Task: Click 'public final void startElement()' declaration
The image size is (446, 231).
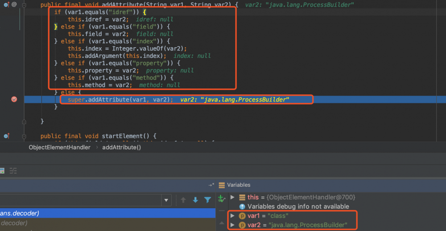Action: click(99, 136)
